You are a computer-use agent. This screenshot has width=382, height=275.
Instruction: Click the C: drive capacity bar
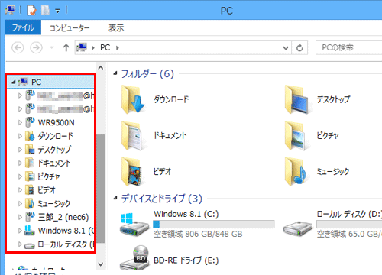(213, 224)
